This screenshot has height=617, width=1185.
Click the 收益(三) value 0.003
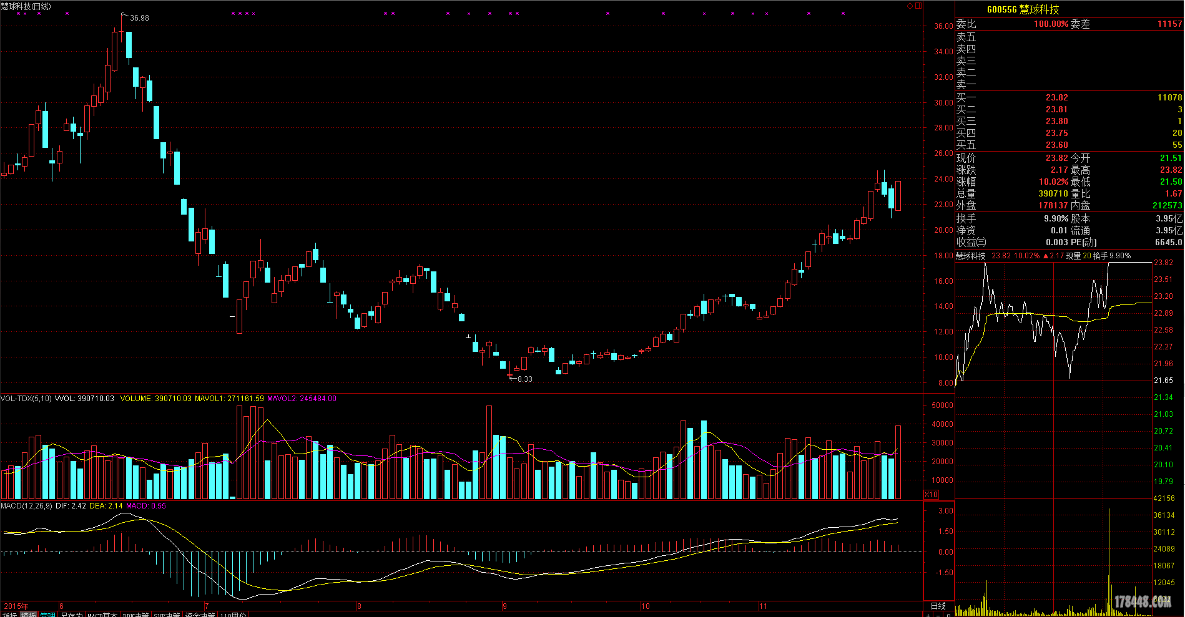[x=1056, y=242]
